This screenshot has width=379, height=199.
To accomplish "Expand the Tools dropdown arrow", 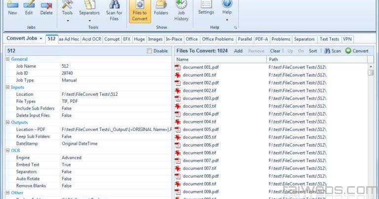I will pyautogui.click(x=68, y=21).
